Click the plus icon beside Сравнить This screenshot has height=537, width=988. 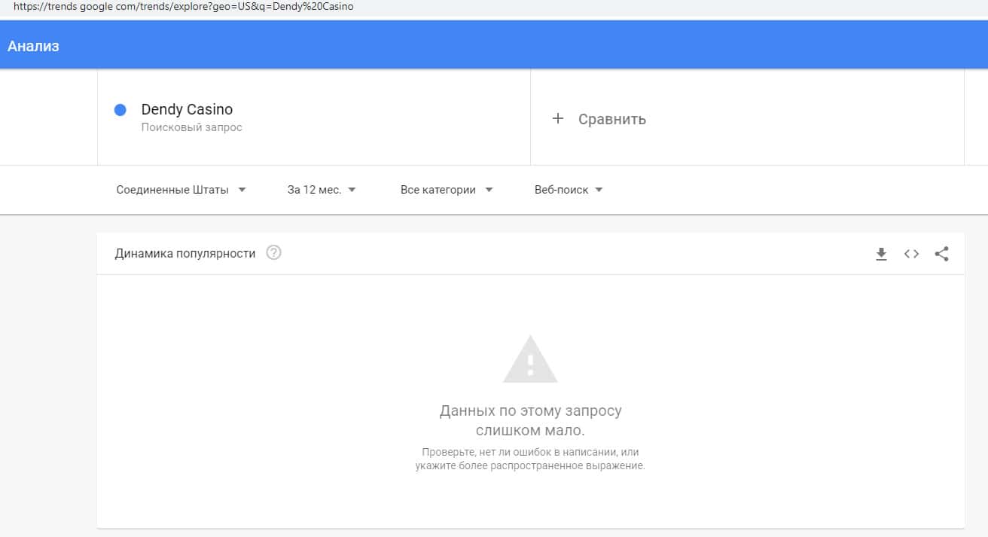tap(558, 119)
